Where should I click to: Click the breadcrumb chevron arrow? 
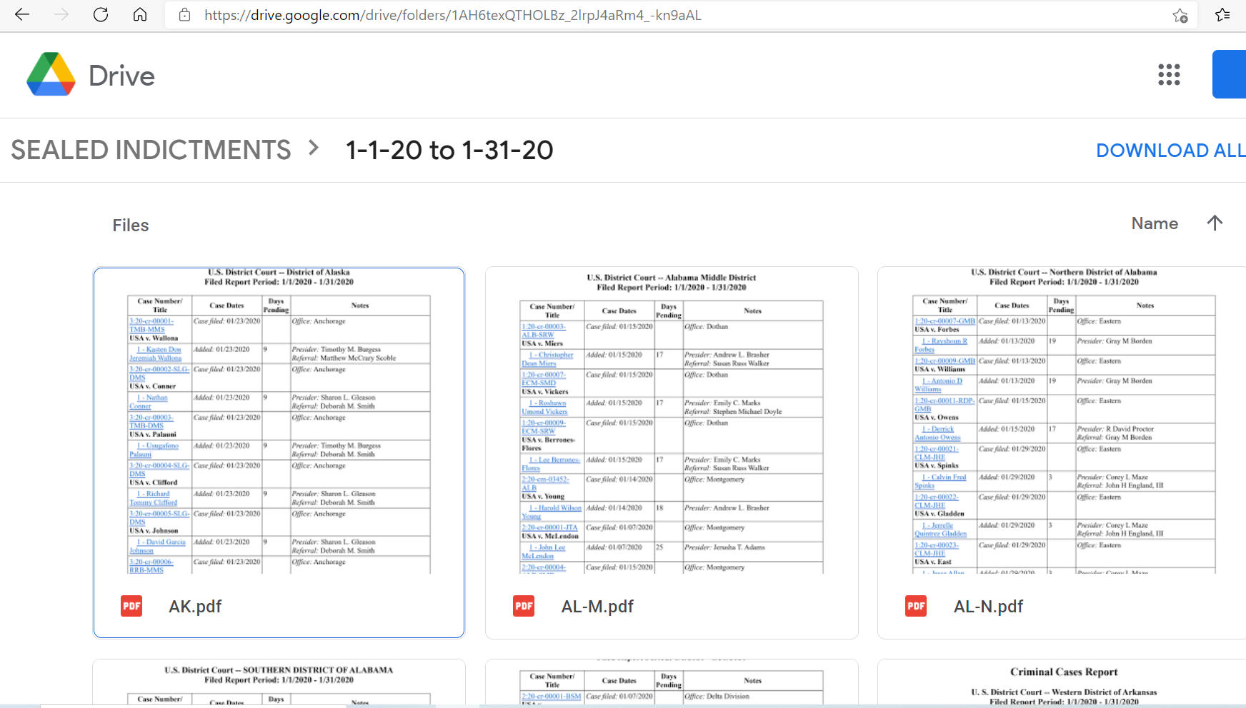click(x=314, y=148)
